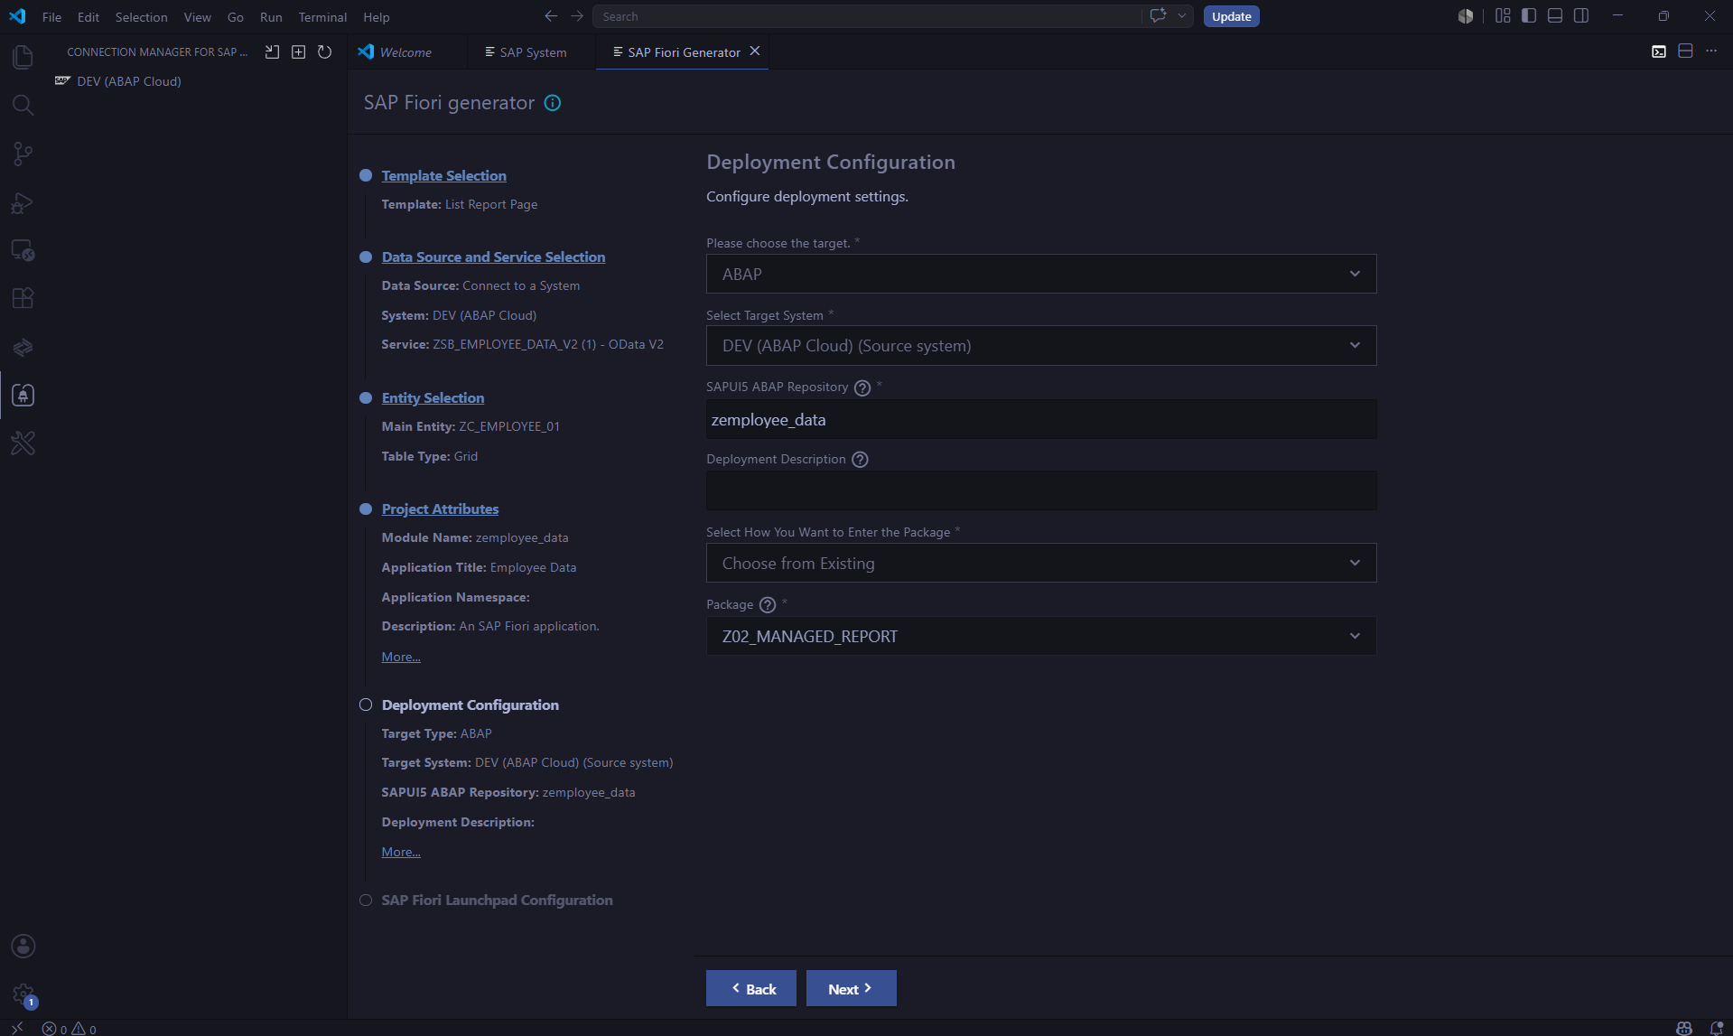Open the Terminal menu

tap(322, 17)
